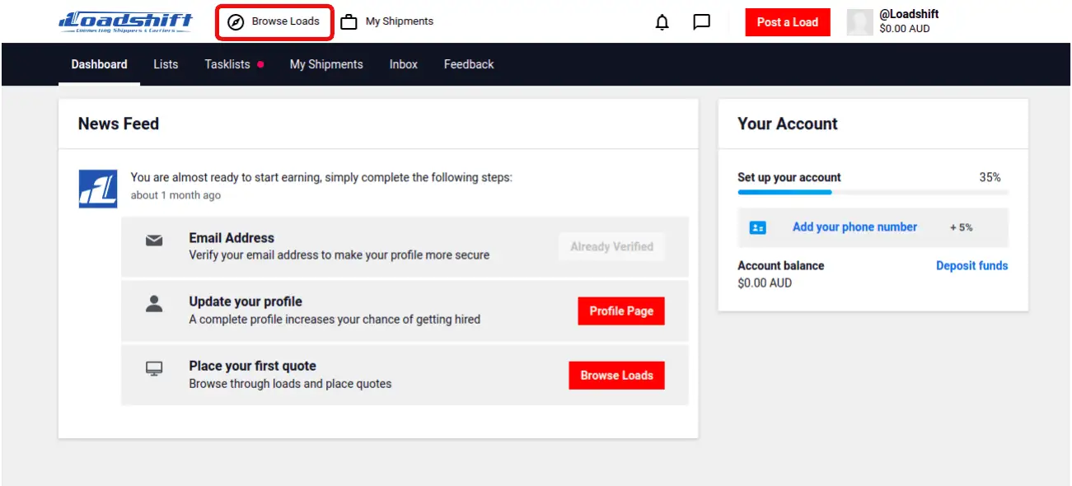Click the briefcase icon beside My Shipments
Screen dimensions: 1072x486
coord(349,22)
